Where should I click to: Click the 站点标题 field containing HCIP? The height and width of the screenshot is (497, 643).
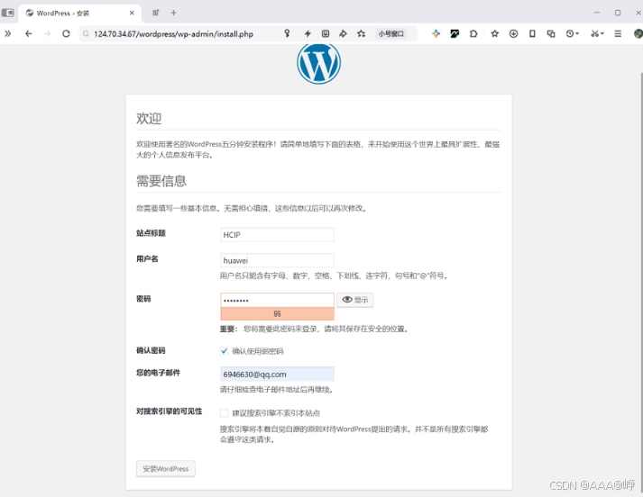pos(277,235)
